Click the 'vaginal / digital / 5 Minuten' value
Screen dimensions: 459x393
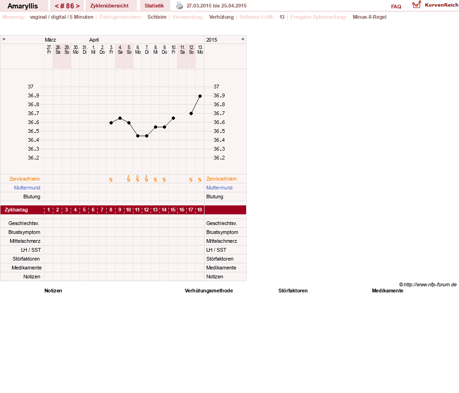61,17
